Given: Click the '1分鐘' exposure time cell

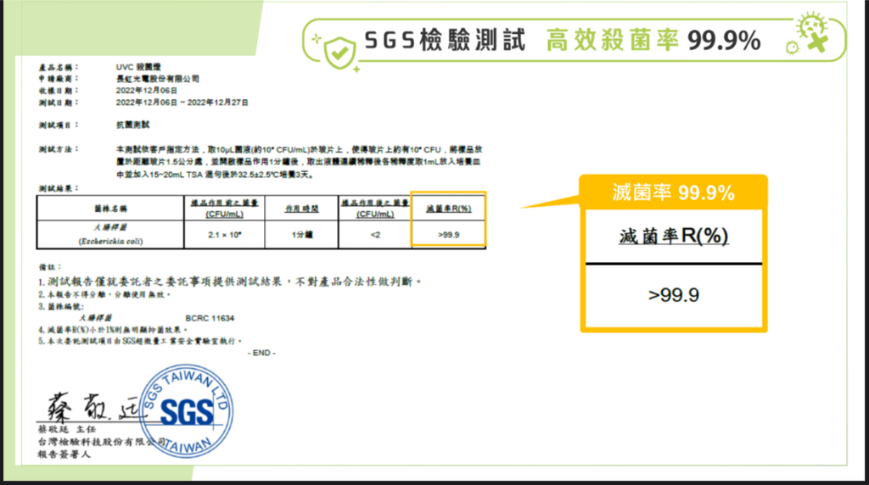Looking at the screenshot, I should coord(289,235).
